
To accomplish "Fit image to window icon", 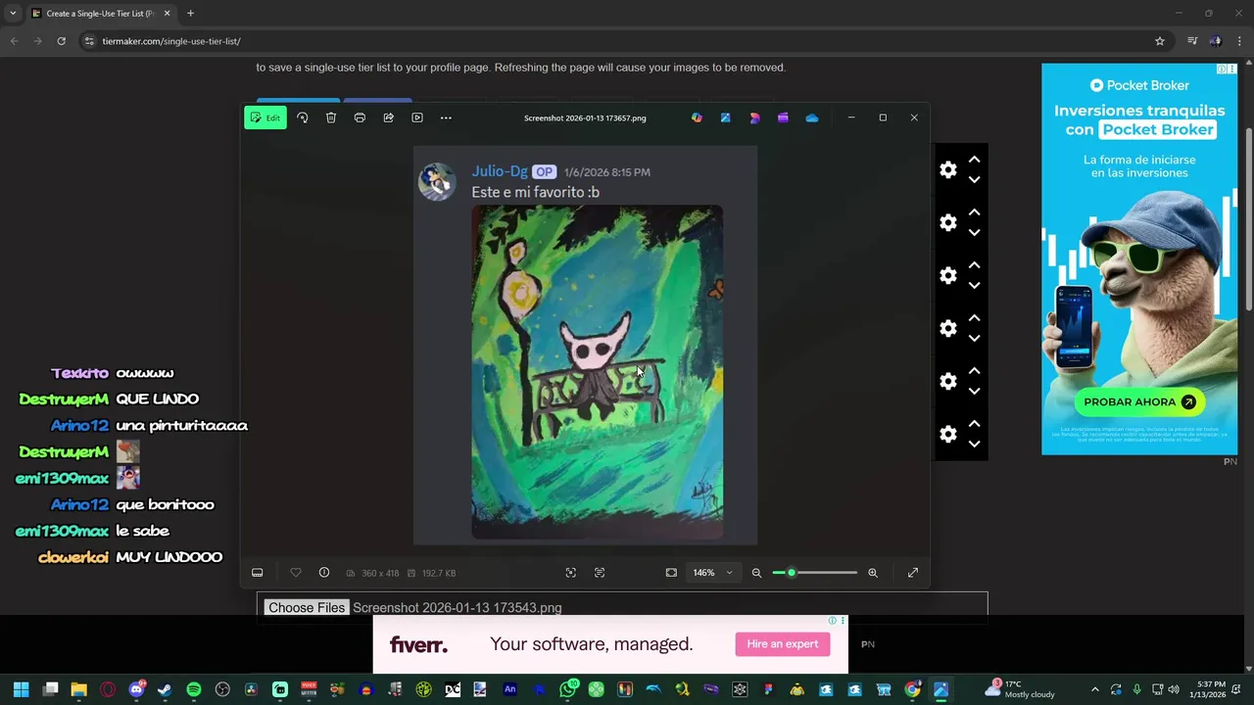I will pos(671,573).
